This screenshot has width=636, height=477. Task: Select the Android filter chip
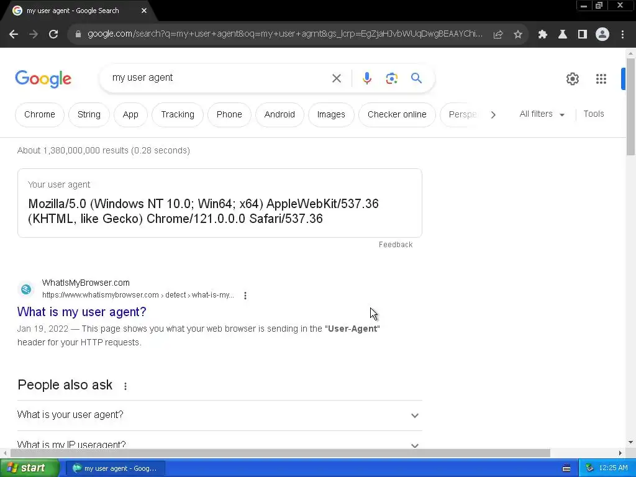279,115
